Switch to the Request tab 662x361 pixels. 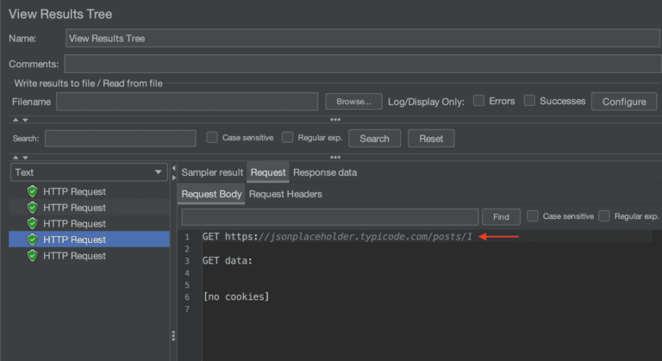pyautogui.click(x=268, y=172)
